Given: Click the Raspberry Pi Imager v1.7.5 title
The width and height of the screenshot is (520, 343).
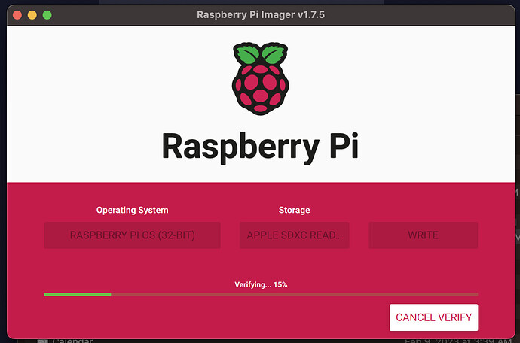Looking at the screenshot, I should pos(261,14).
